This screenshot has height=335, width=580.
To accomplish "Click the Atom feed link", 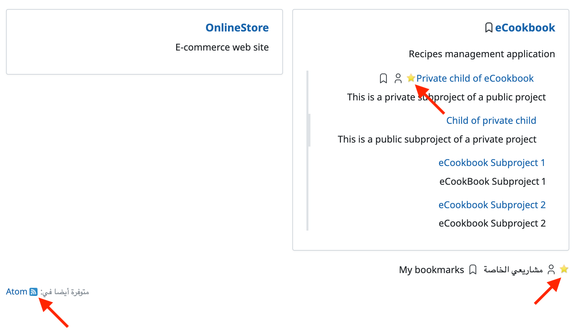I will pyautogui.click(x=16, y=292).
